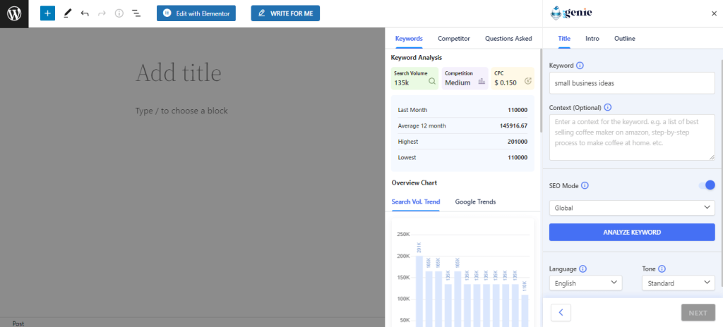Click the back arrow button
The image size is (723, 327).
[561, 313]
